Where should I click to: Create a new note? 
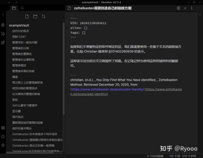(x=27, y=17)
